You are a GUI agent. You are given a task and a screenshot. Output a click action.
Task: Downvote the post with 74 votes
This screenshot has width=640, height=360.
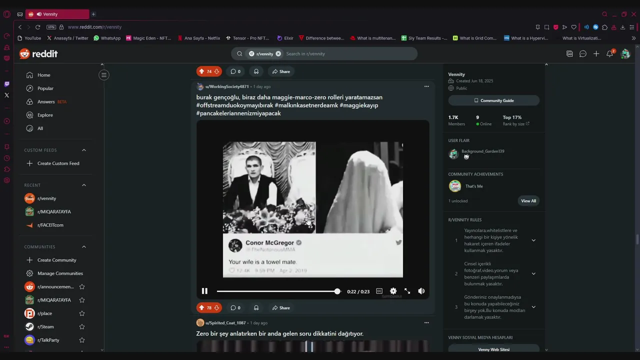click(x=216, y=71)
